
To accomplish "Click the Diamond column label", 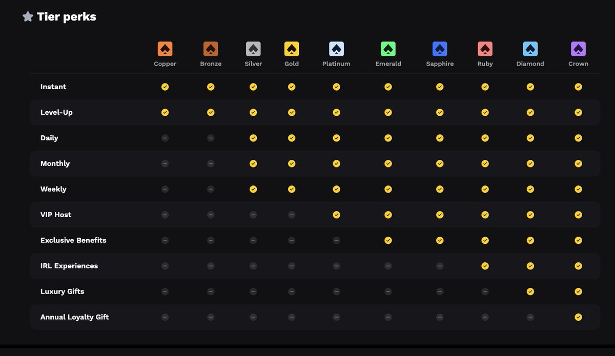I will tap(530, 64).
